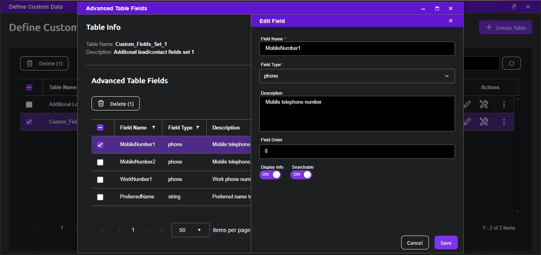Click the Create Table button

click(505, 27)
